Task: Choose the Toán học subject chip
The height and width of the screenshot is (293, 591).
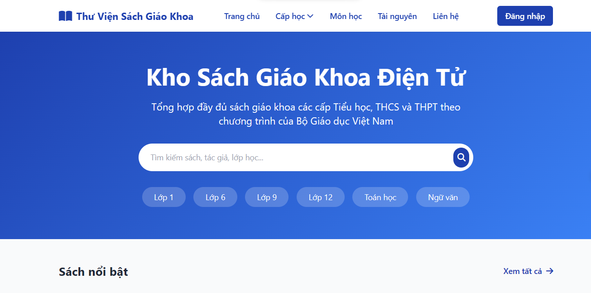Action: (x=380, y=197)
